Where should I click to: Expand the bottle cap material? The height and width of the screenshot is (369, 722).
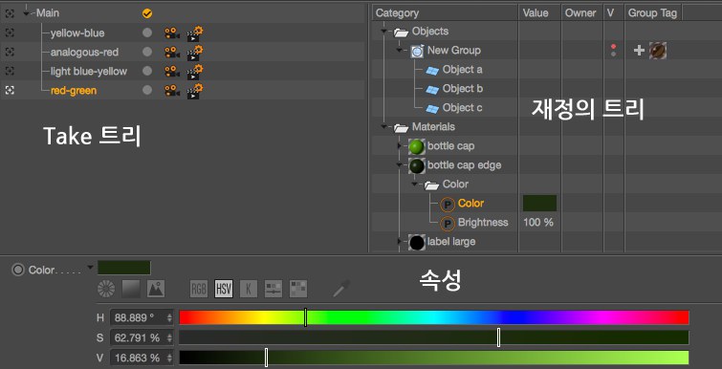click(x=399, y=146)
